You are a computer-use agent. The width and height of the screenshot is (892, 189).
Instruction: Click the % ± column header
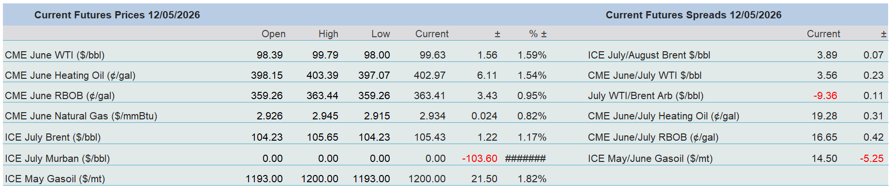538,34
